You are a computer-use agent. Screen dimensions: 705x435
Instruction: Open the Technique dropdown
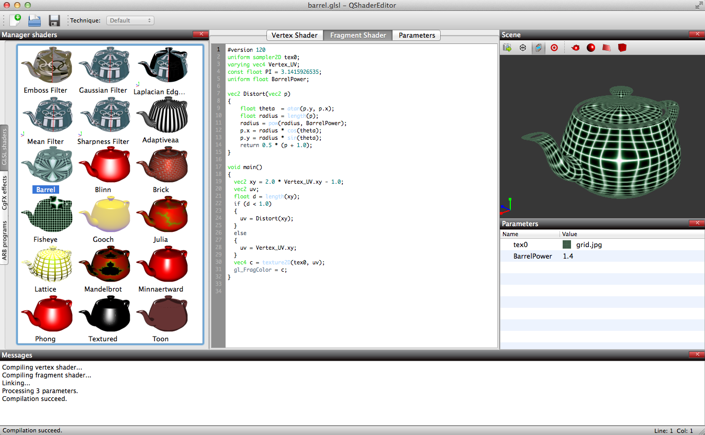click(x=130, y=20)
